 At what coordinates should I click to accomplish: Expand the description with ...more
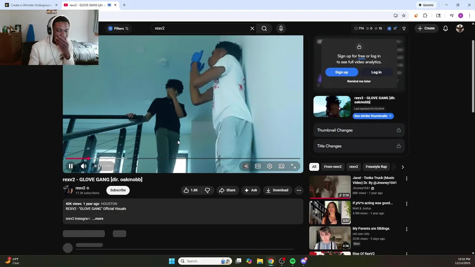pyautogui.click(x=98, y=219)
